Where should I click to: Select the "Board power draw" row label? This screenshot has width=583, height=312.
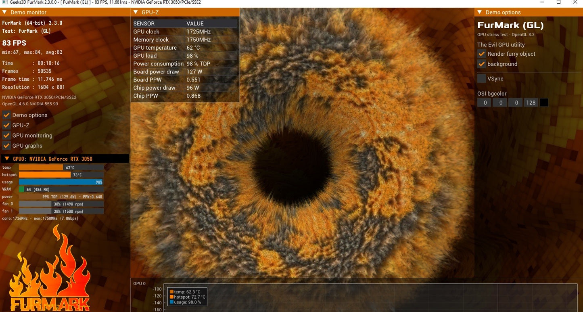pos(156,72)
